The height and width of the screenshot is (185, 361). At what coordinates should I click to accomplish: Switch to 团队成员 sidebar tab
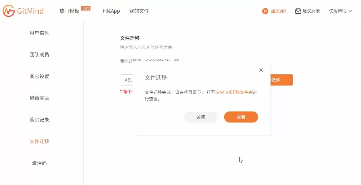pyautogui.click(x=39, y=55)
